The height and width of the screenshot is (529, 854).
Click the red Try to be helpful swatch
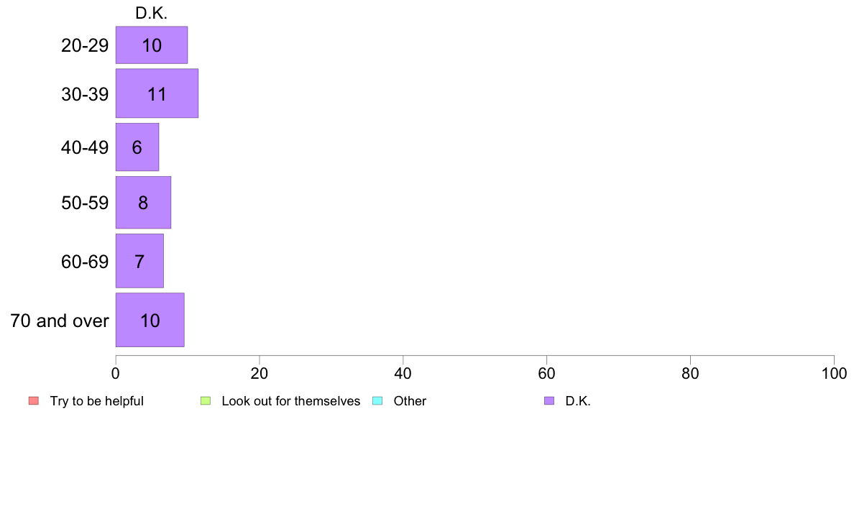pos(34,401)
